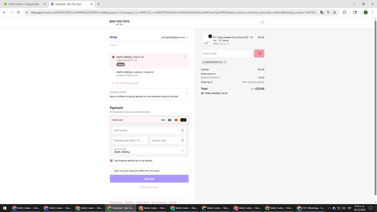
Task: Select Credit card payment option
Action: coord(149,120)
